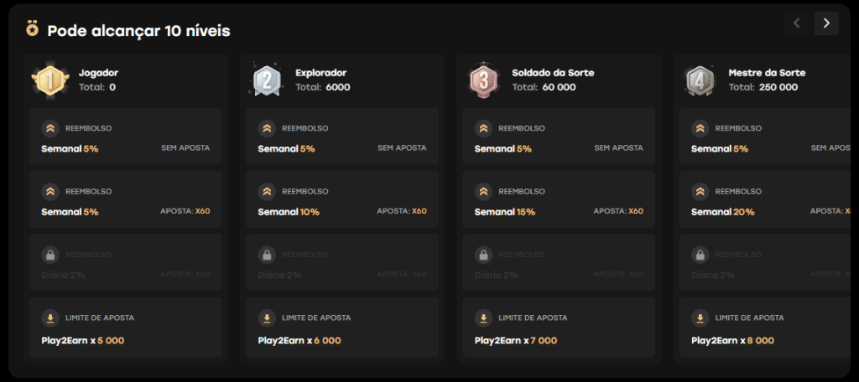Click the level 4 Mestre da Sorte badge
The height and width of the screenshot is (382, 859).
(x=700, y=80)
